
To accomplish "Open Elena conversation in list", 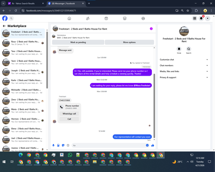I will pos(23,130).
